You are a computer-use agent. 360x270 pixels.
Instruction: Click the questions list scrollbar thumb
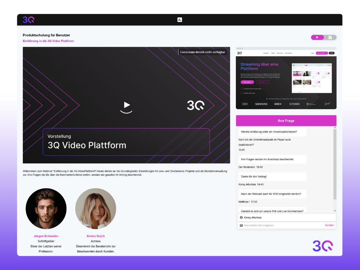click(x=335, y=164)
